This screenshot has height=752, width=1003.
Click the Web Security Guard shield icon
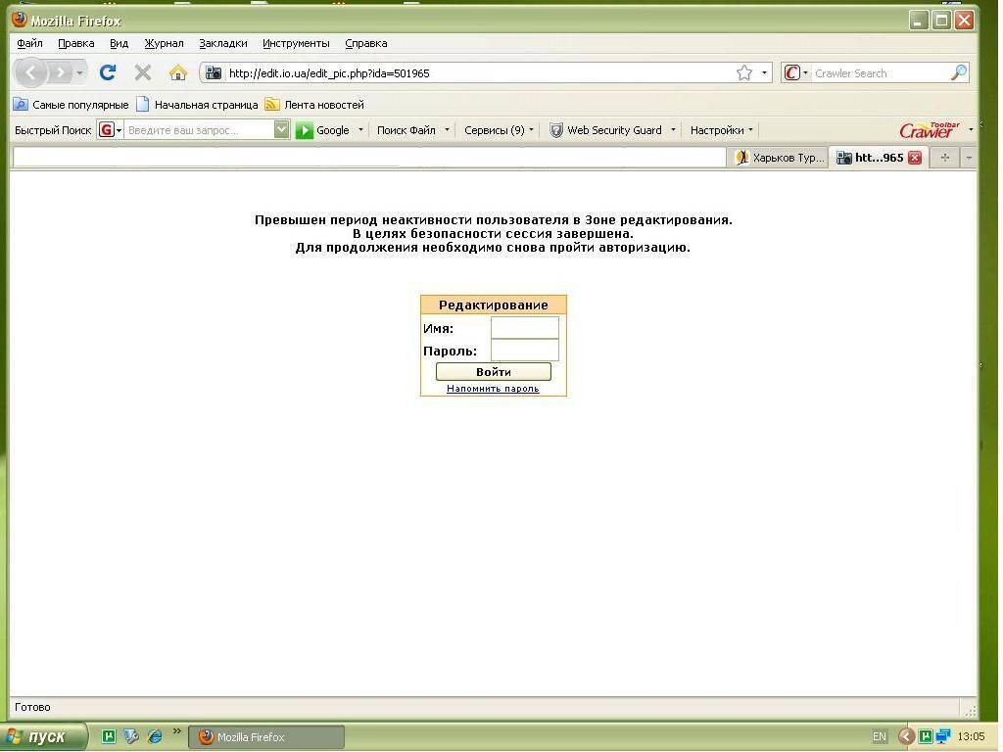pyautogui.click(x=556, y=130)
